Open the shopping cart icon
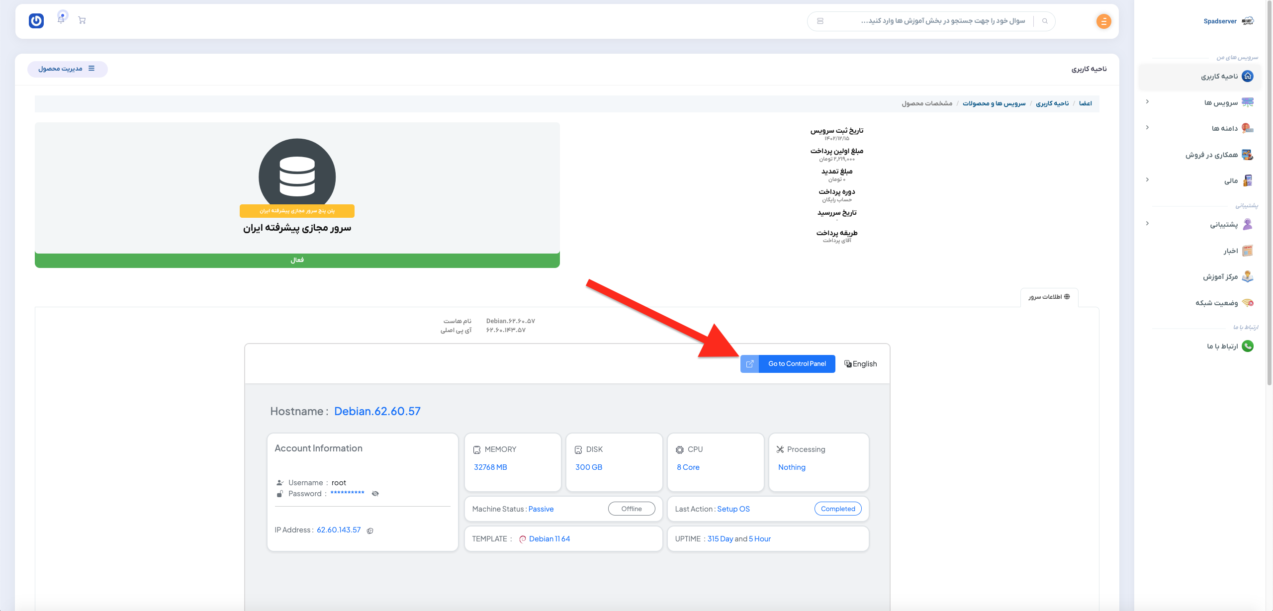 [82, 20]
